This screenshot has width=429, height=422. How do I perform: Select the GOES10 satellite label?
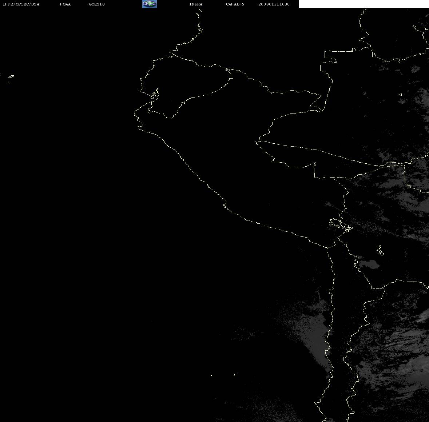(96, 4)
